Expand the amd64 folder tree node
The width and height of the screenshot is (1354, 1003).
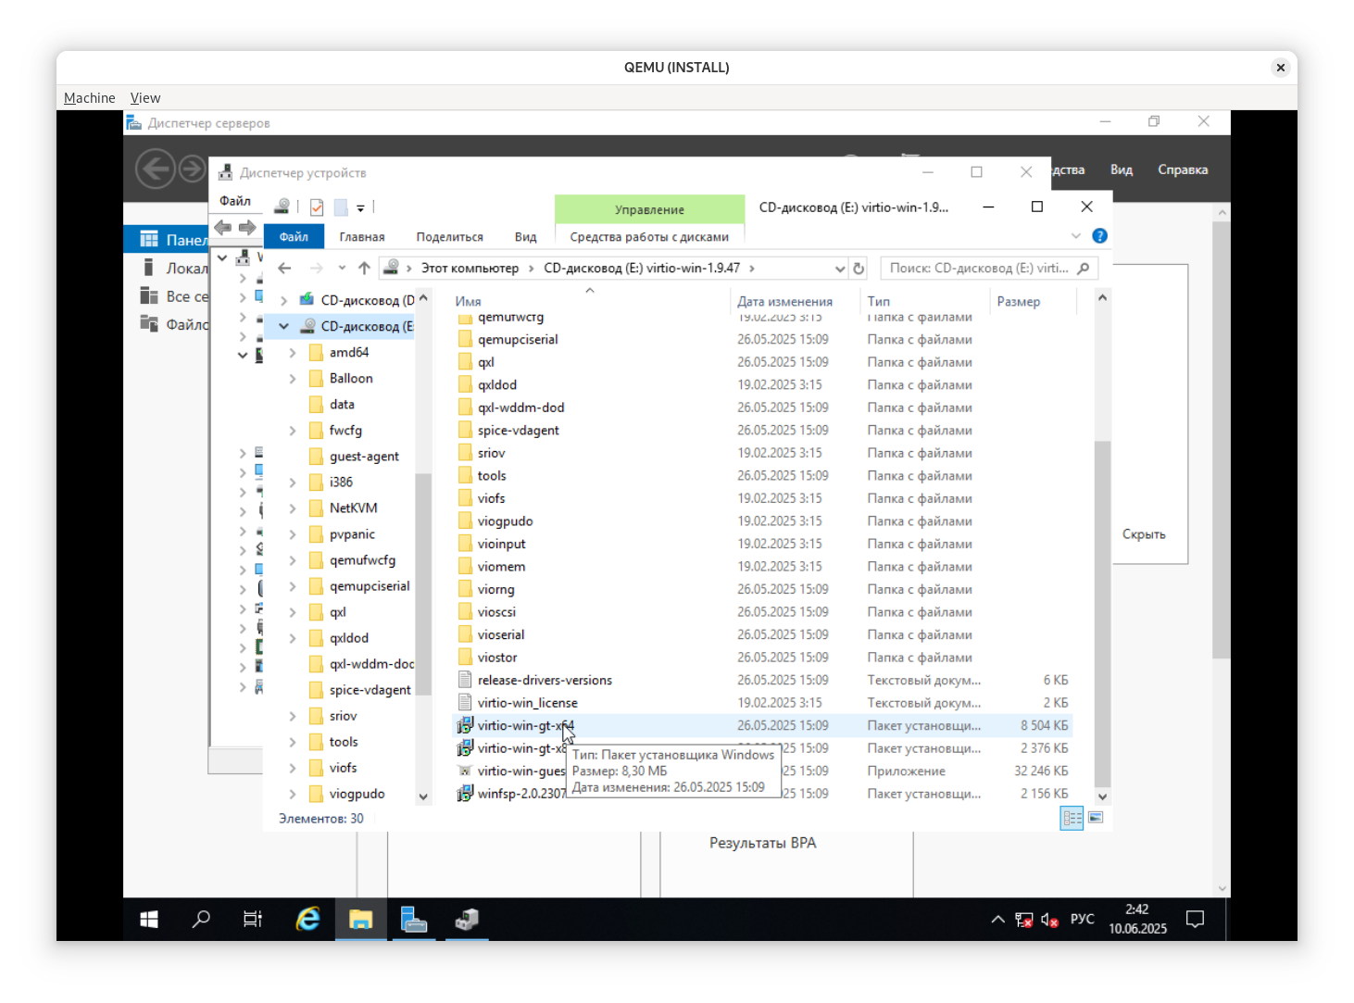[293, 353]
